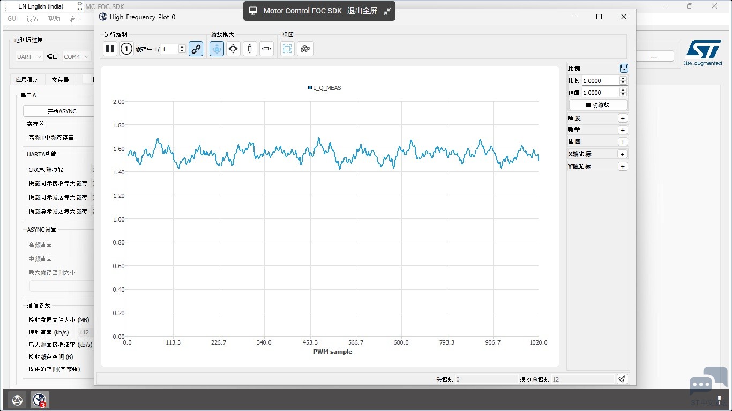Viewport: 732px width, 411px height.
Task: Toggle the chain link button
Action: (196, 49)
